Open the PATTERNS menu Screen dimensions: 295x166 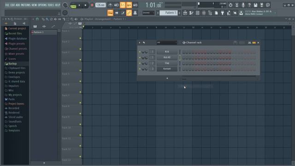click(26, 5)
